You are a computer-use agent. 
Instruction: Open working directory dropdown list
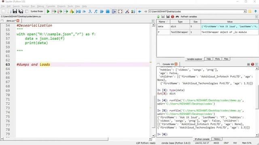click(245, 11)
